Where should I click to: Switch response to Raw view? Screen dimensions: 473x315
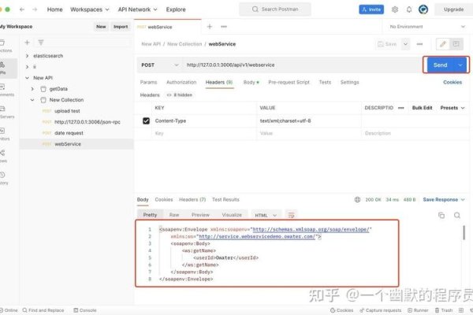174,215
